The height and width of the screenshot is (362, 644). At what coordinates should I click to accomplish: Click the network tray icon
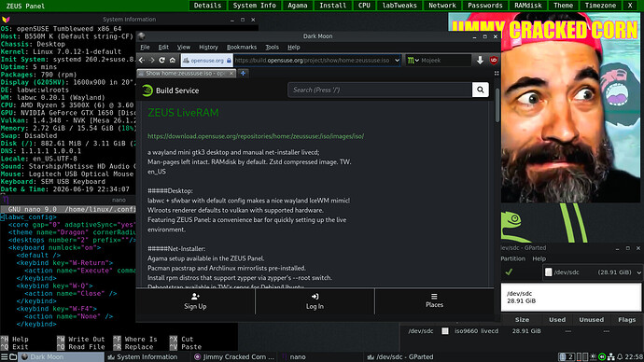611,357
